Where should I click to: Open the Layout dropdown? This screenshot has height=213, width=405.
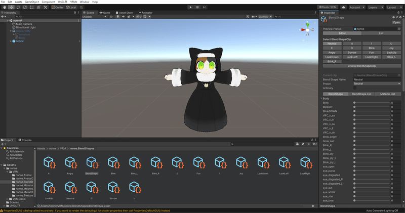pyautogui.click(x=394, y=7)
